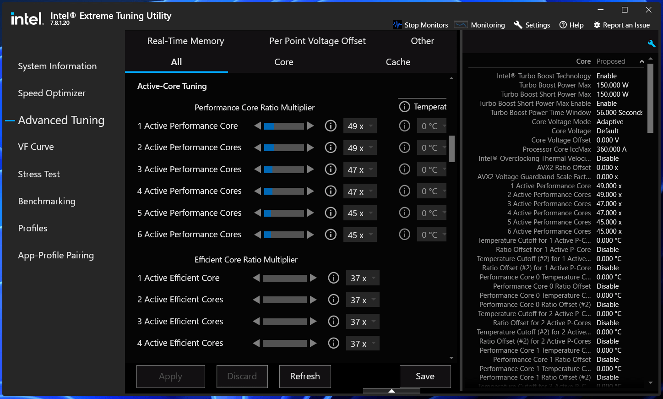
Task: Open 37 x dropdown for 1 Active Efficient Core
Action: (x=363, y=278)
